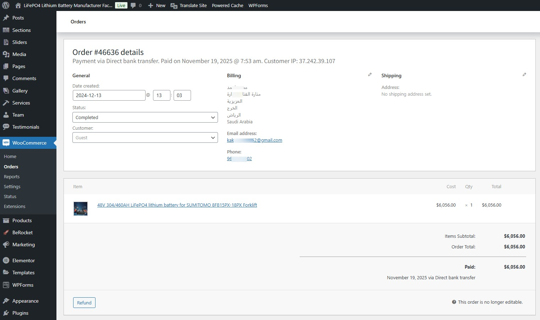This screenshot has height=320, width=540.
Task: Click the hour input field showing 13
Action: pyautogui.click(x=162, y=95)
